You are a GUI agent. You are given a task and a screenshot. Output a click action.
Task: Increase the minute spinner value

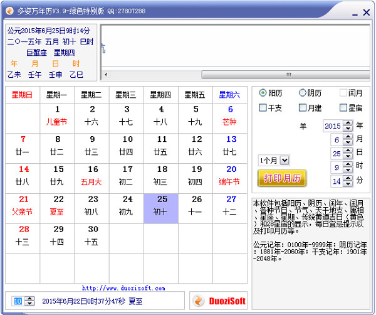pos(348,178)
